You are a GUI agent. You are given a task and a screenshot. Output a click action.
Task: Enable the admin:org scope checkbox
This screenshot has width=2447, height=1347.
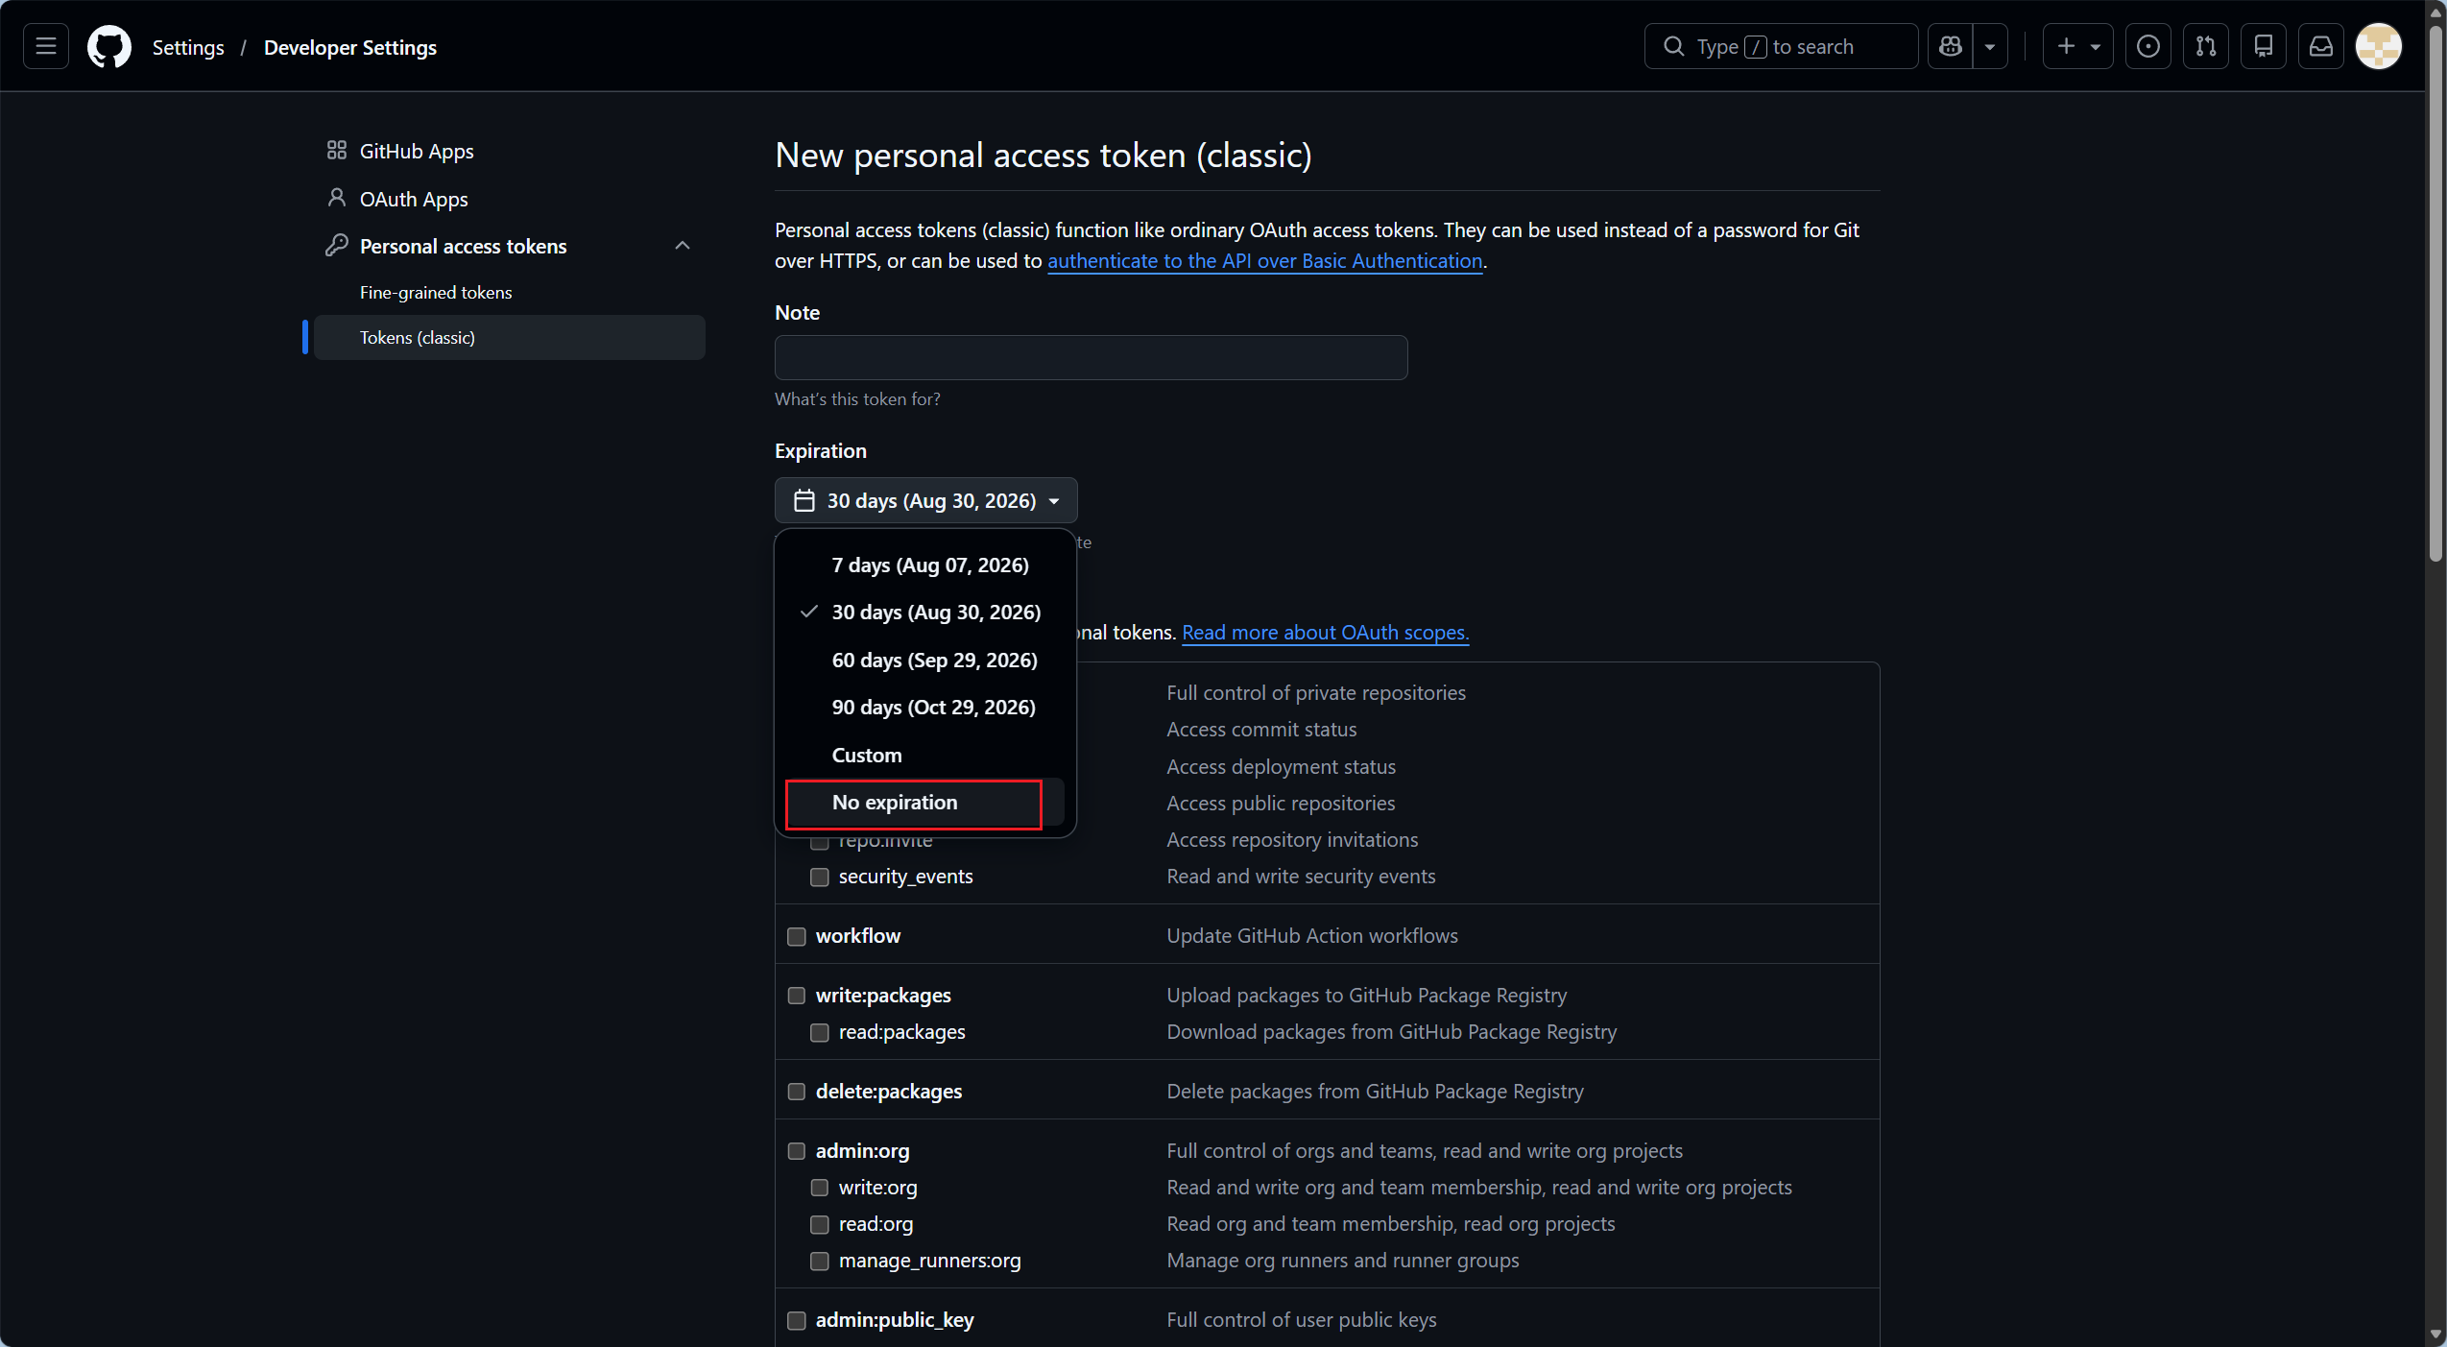[797, 1151]
